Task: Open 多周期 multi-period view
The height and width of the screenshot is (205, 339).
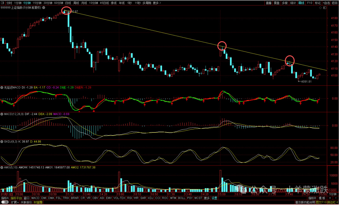Action: [x=147, y=3]
